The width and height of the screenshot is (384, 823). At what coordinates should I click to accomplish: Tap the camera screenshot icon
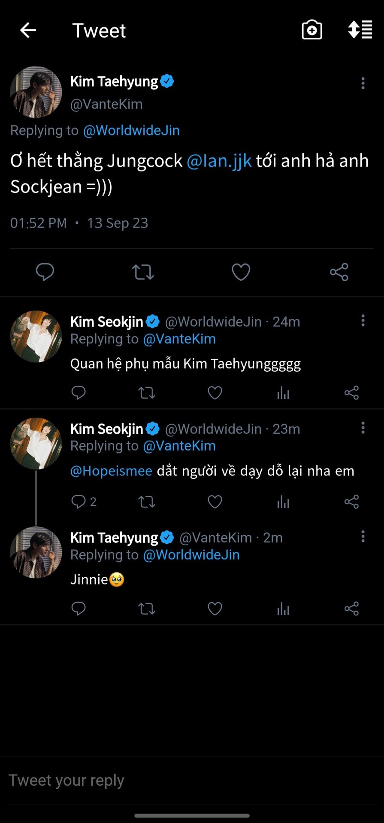pos(312,30)
